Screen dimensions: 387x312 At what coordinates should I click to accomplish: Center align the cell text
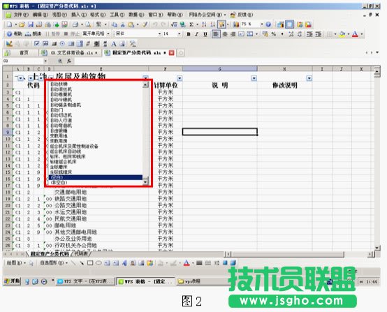[x=225, y=34]
